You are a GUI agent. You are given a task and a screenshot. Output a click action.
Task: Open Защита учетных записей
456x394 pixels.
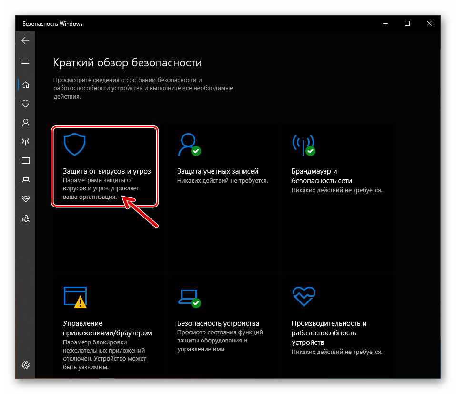coord(218,171)
